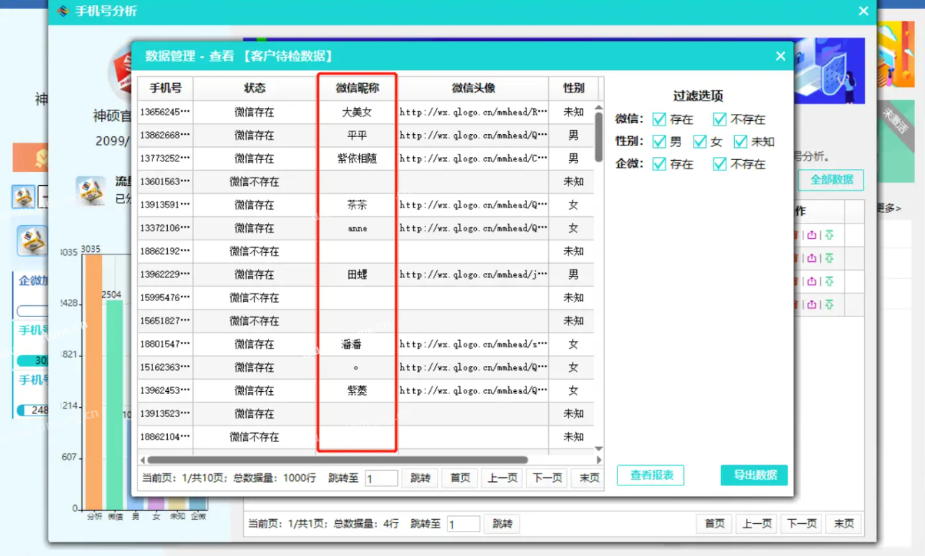Click the 性别 column header
Image resolution: width=925 pixels, height=556 pixels.
pos(573,88)
